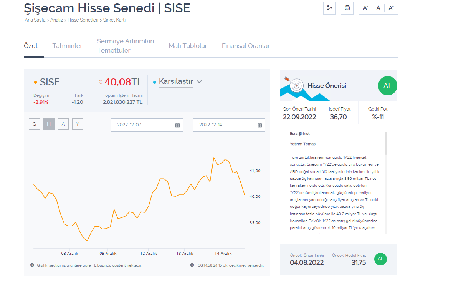Click the 40,08TL price value

tap(123, 82)
